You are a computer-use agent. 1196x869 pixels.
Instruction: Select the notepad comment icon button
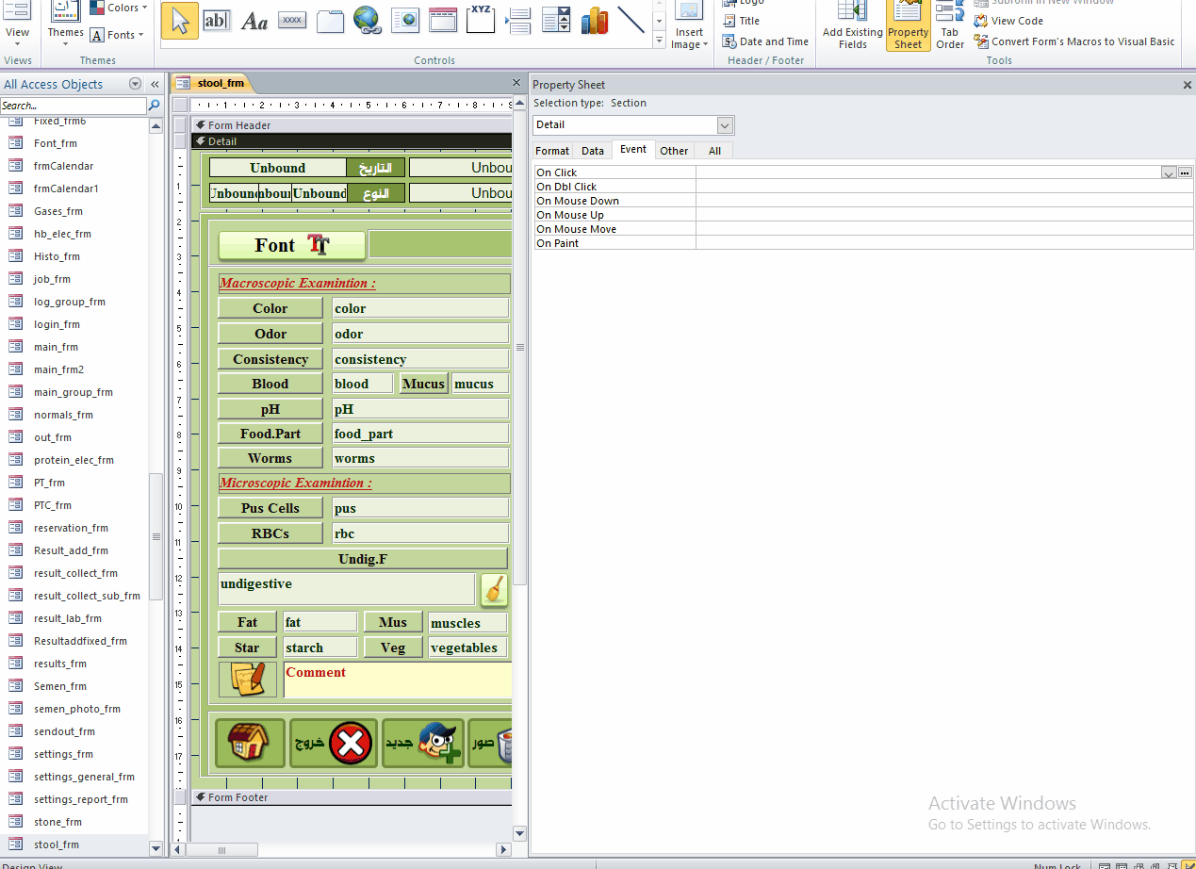248,680
